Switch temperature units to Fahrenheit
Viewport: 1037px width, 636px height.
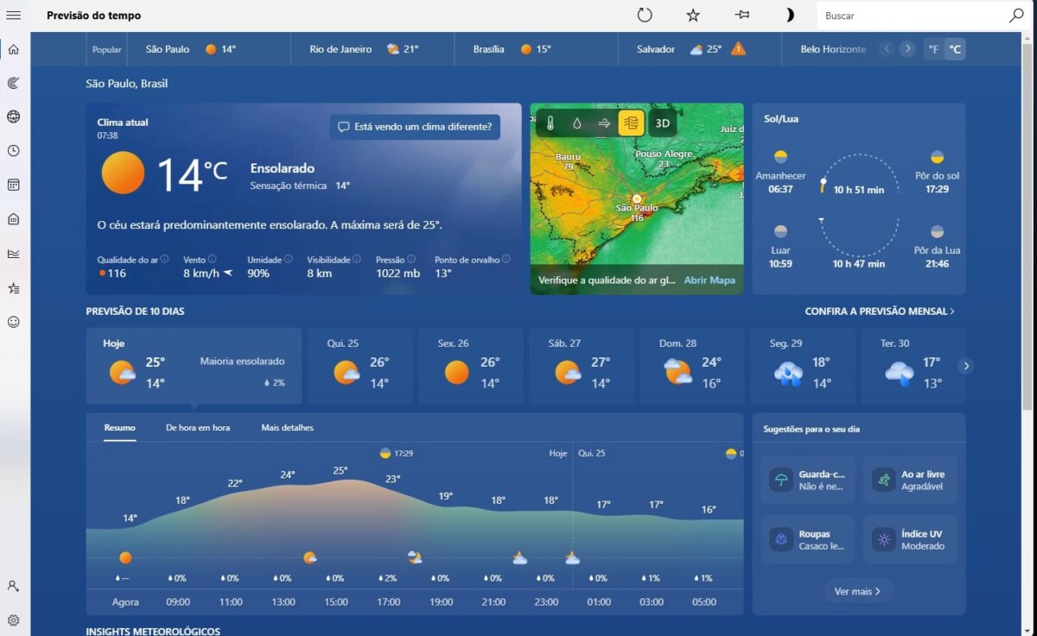933,49
